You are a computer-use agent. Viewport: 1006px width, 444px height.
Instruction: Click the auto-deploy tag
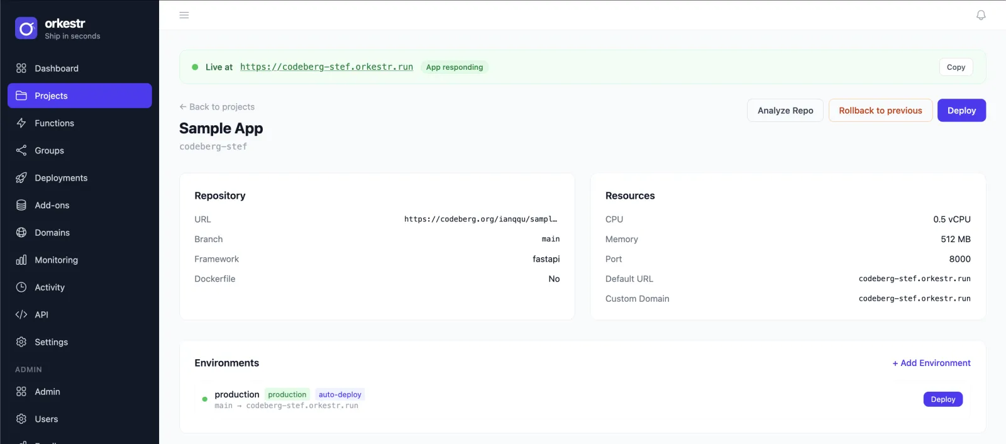coord(340,394)
